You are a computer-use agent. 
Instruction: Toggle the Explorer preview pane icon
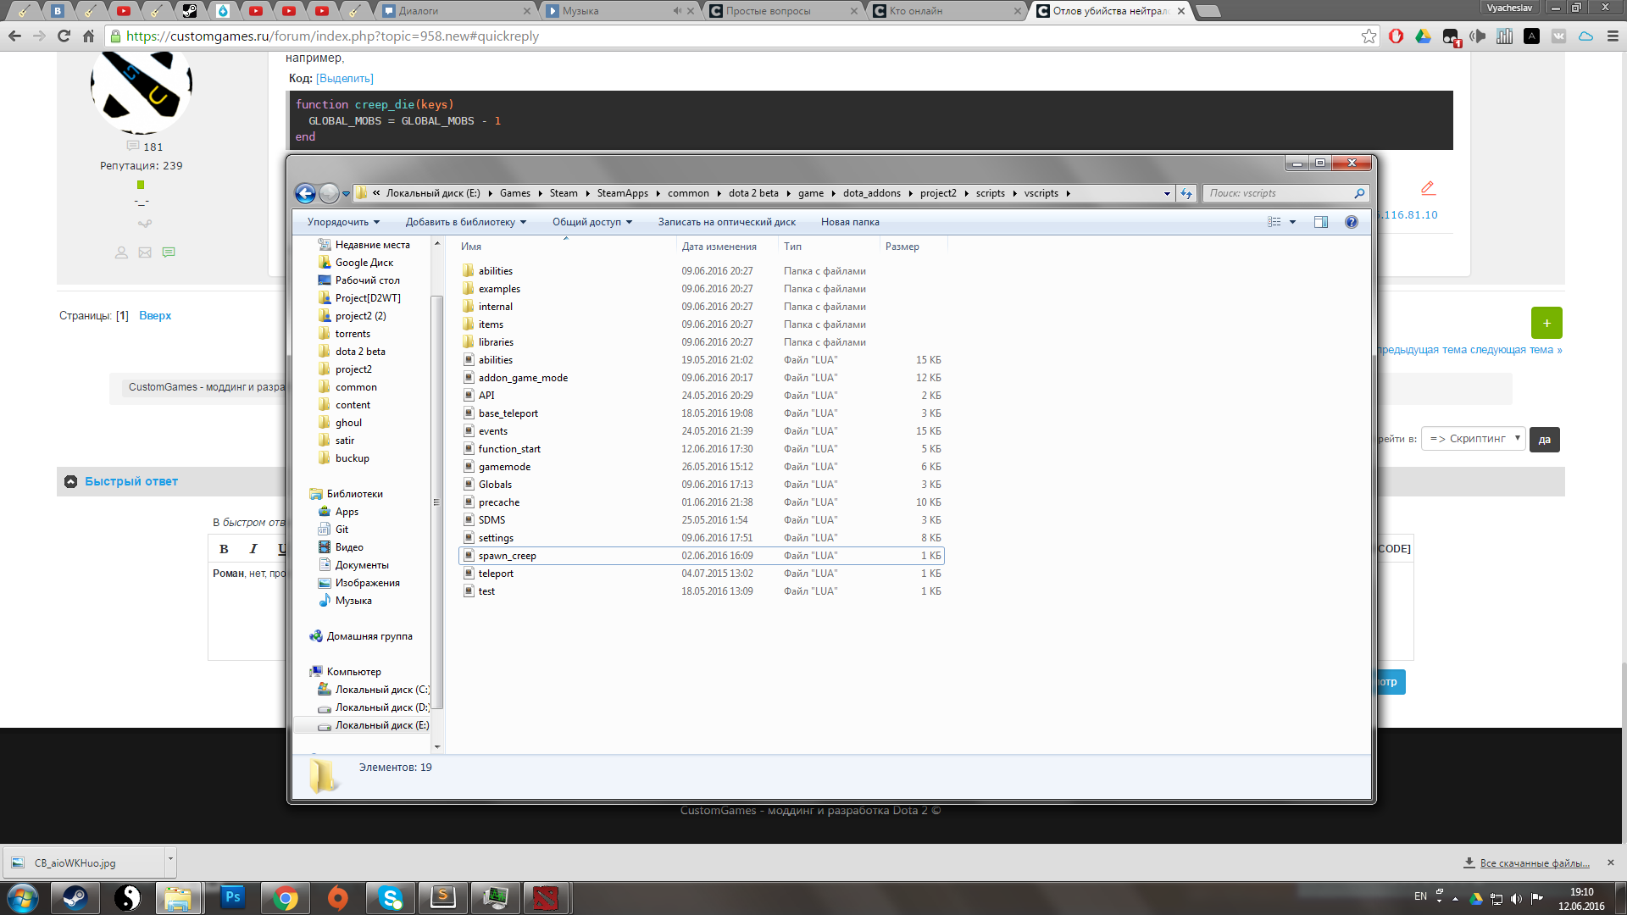[1320, 222]
